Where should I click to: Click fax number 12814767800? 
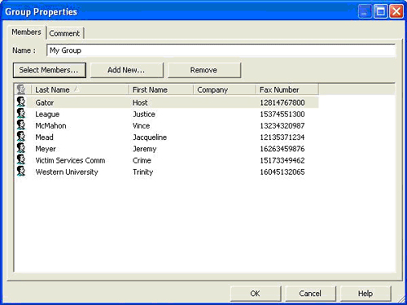[282, 102]
